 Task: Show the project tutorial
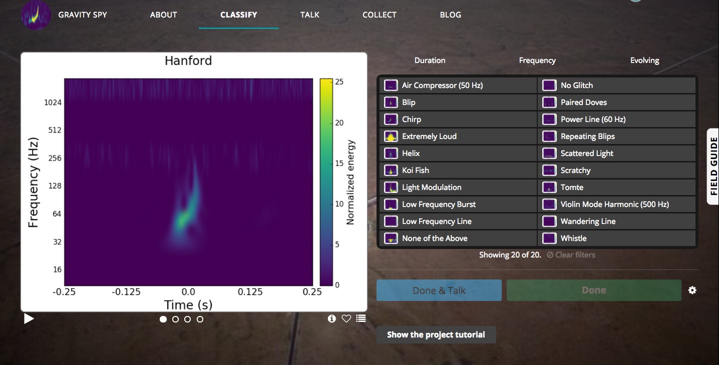436,335
